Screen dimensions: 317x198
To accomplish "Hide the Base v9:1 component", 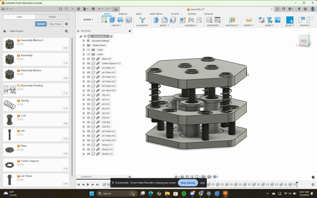I will click(89, 59).
